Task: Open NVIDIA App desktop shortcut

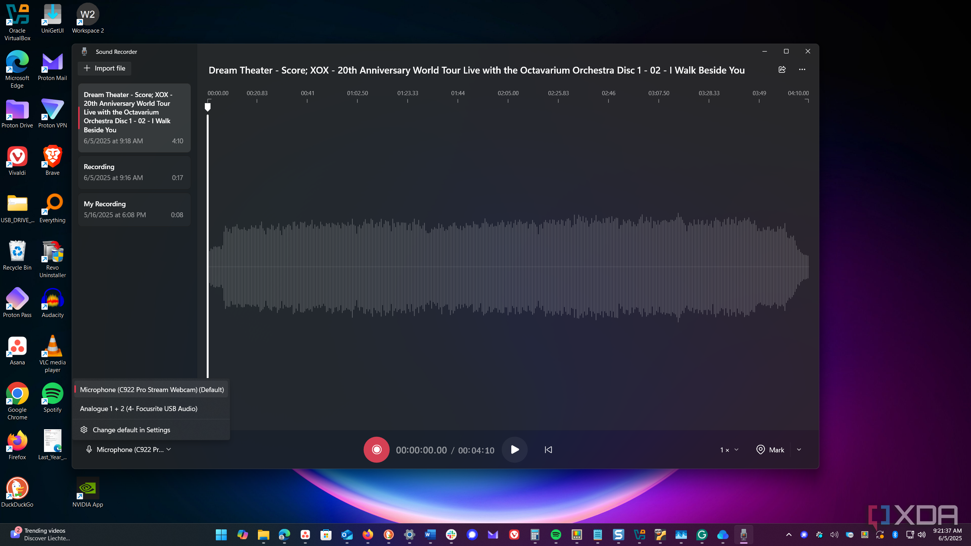Action: coord(88,492)
